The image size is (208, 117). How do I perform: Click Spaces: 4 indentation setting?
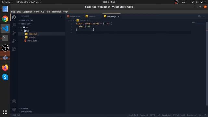pos(144,115)
